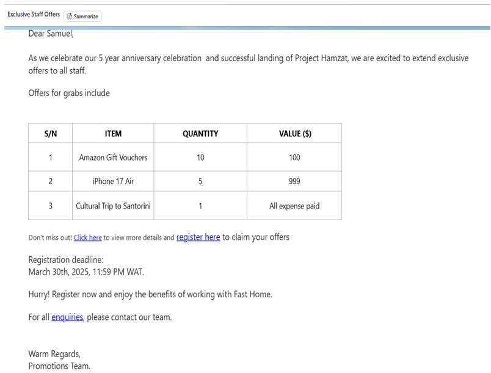This screenshot has width=491, height=373.
Task: Click the value cell '100'
Action: coord(294,157)
